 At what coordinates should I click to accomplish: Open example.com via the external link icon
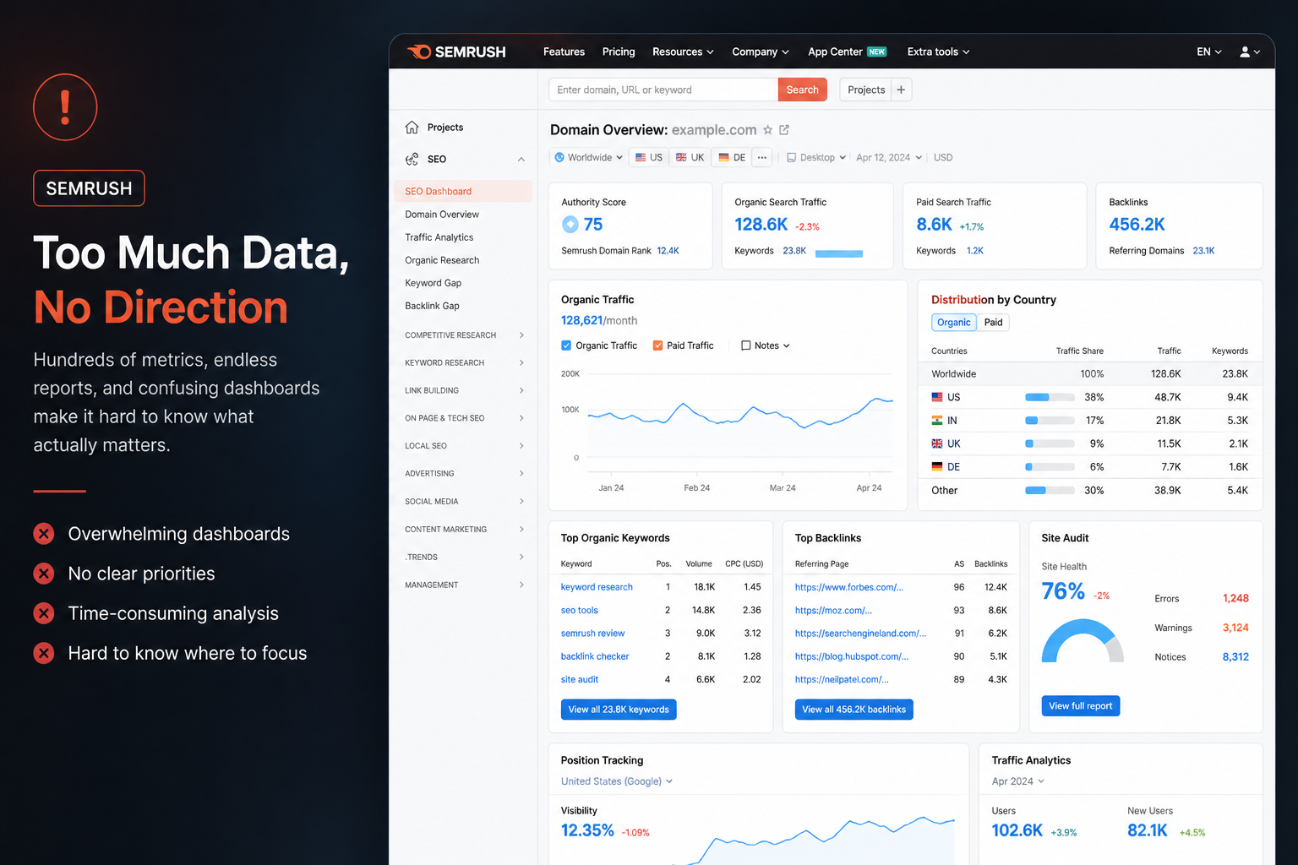click(x=784, y=130)
